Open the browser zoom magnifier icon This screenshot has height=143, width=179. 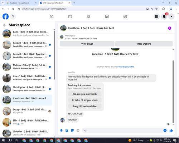[152, 9]
